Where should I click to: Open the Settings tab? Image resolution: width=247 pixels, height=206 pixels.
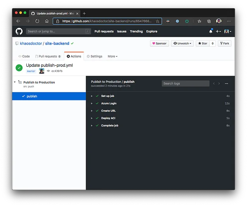(x=95, y=56)
